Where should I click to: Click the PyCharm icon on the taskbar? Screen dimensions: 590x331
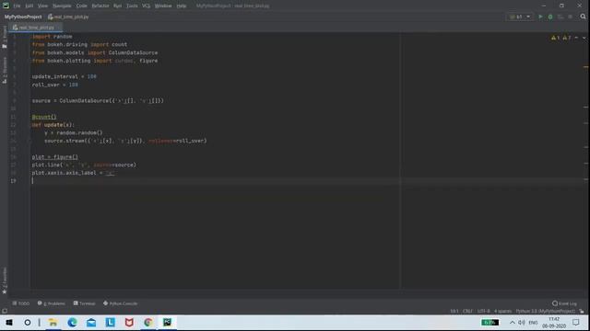pos(167,323)
